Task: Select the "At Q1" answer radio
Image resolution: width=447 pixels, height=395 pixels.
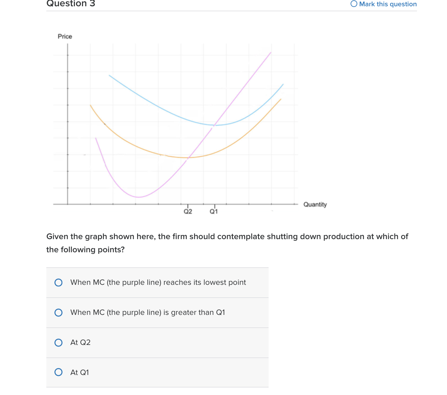Action: (x=58, y=372)
